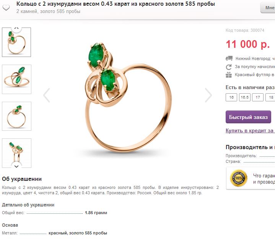This screenshot has height=239, width=275.
Task: Open the Купить в кредит link
Action: pos(250,131)
